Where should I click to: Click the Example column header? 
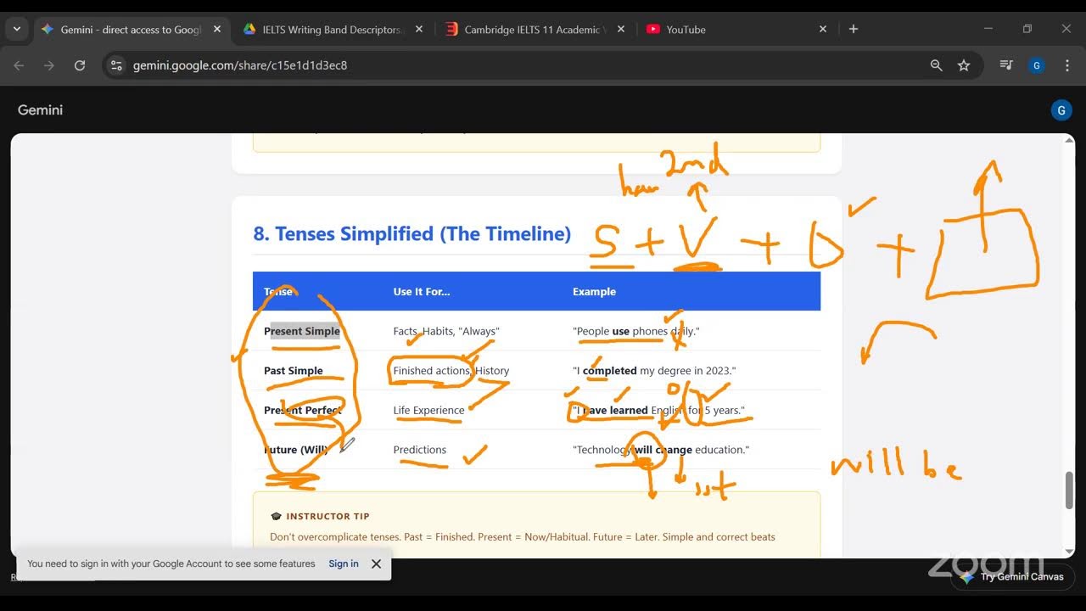pos(594,291)
